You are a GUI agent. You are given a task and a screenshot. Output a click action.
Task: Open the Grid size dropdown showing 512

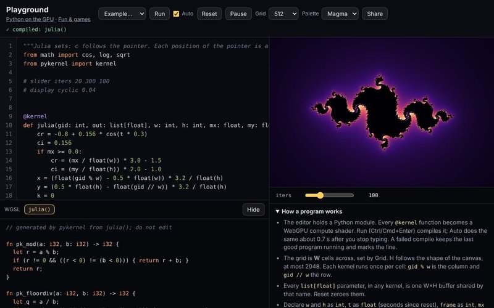point(283,14)
